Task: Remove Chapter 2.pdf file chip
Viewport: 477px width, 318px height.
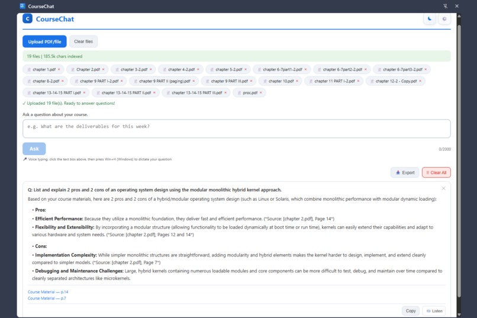Action: 104,70
